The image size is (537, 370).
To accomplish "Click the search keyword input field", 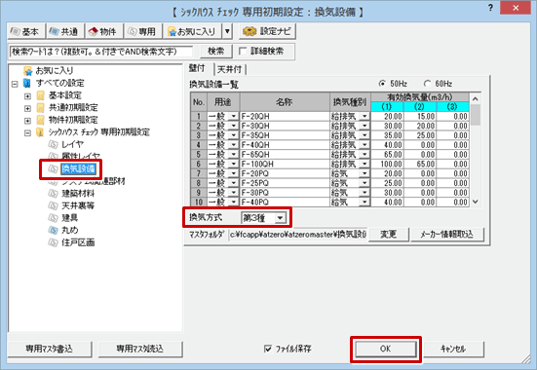I will click(101, 52).
